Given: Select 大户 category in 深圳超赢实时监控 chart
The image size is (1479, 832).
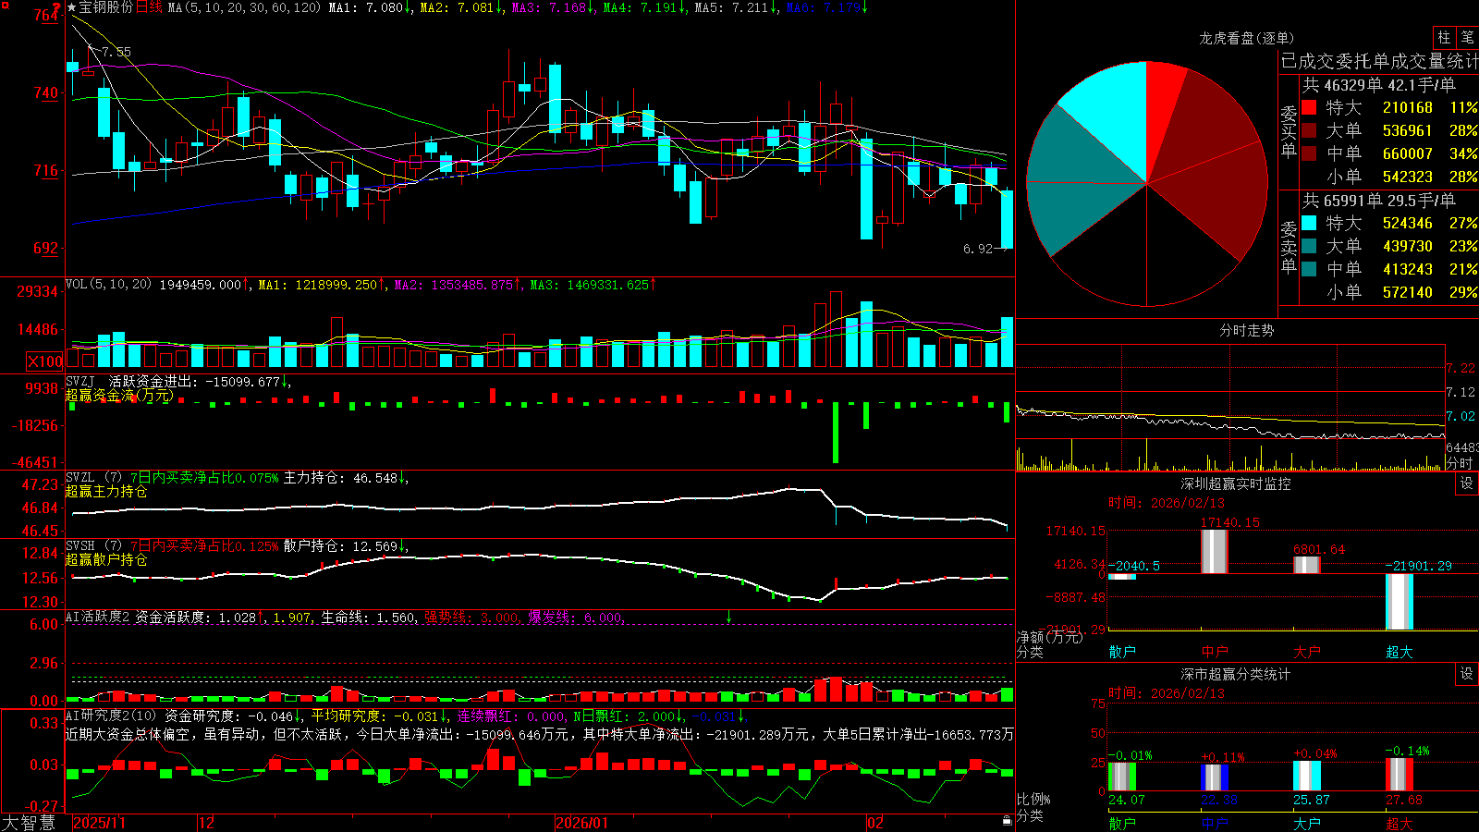Looking at the screenshot, I should [x=1307, y=652].
